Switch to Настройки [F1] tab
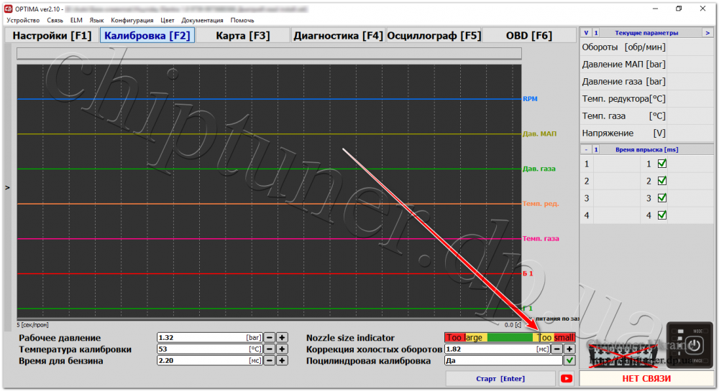This screenshot has width=719, height=391. (x=52, y=36)
